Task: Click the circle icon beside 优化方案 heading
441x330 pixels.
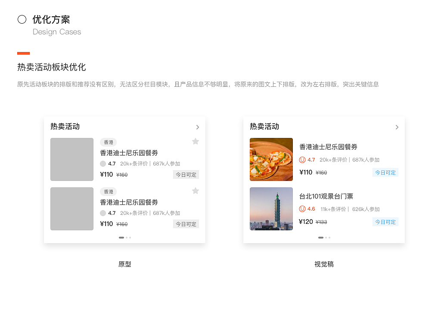Action: point(21,19)
